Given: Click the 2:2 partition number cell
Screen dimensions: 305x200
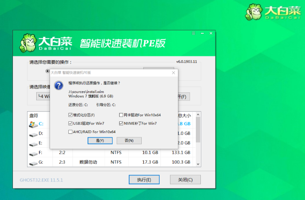Looking at the screenshot, I should coord(62,152).
